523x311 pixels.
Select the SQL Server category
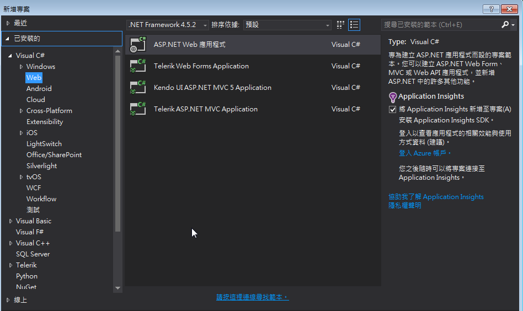click(x=33, y=254)
